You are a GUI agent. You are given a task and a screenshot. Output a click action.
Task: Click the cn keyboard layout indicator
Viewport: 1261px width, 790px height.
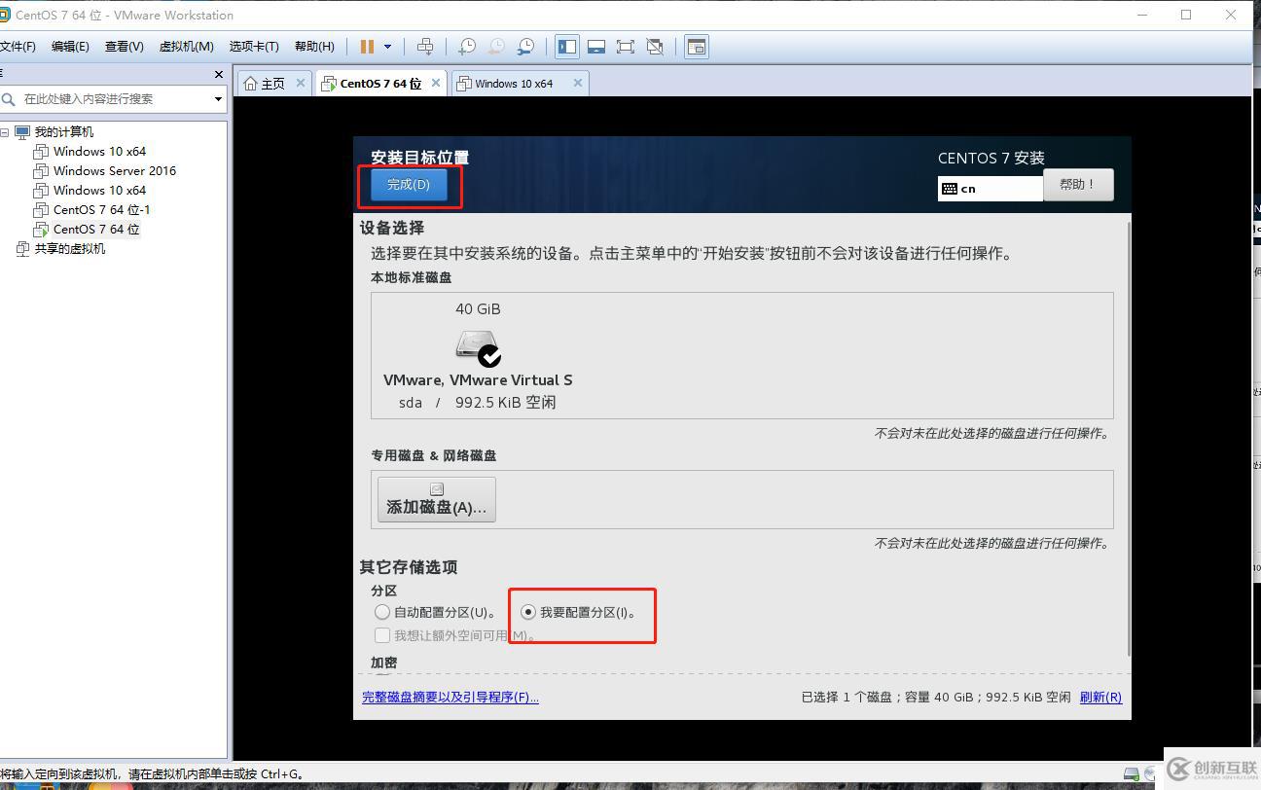(991, 189)
